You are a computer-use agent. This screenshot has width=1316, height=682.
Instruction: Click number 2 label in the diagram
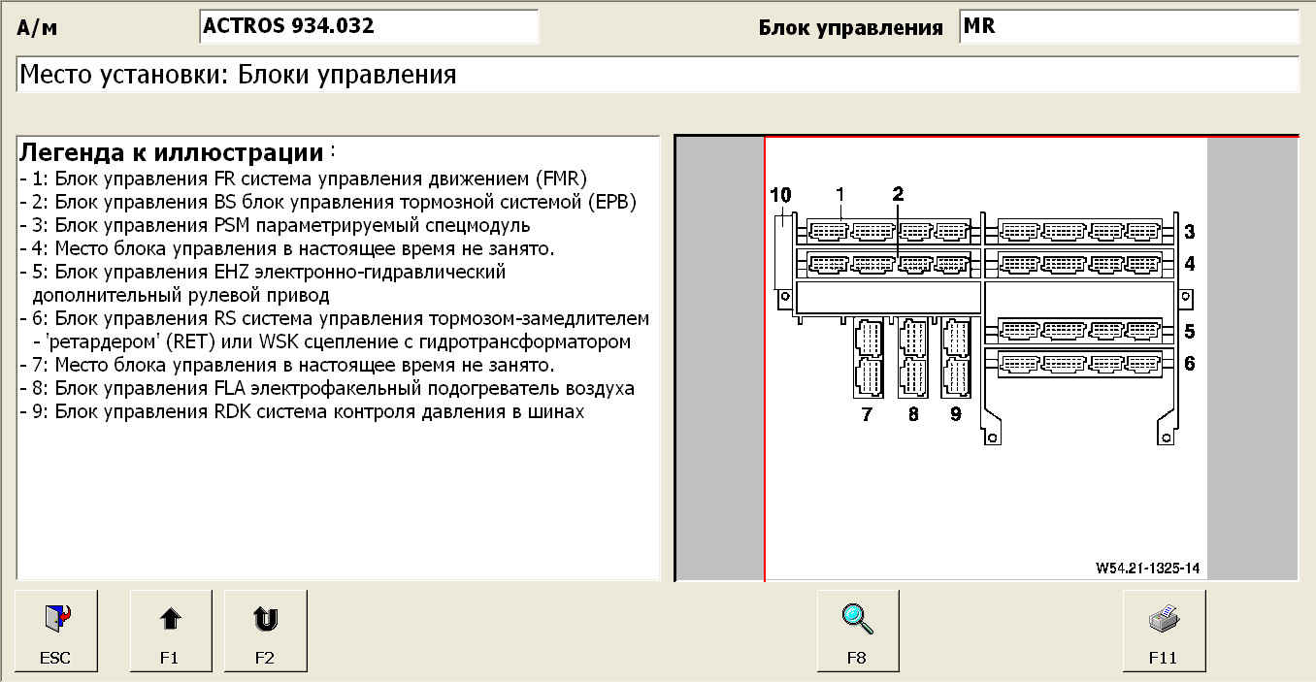click(898, 194)
